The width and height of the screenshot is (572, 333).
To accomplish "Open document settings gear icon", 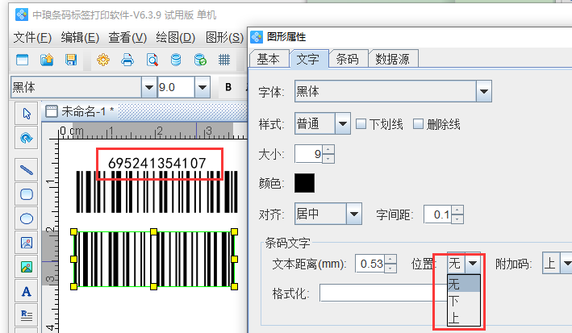I will coord(103,60).
